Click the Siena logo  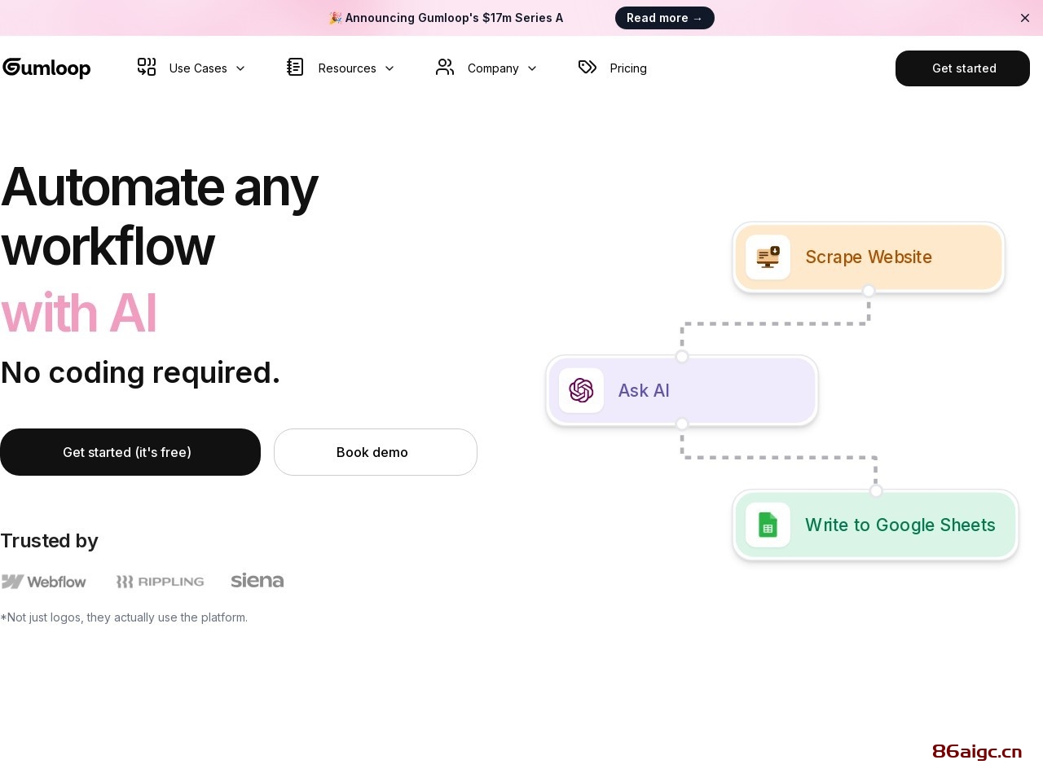pos(257,580)
